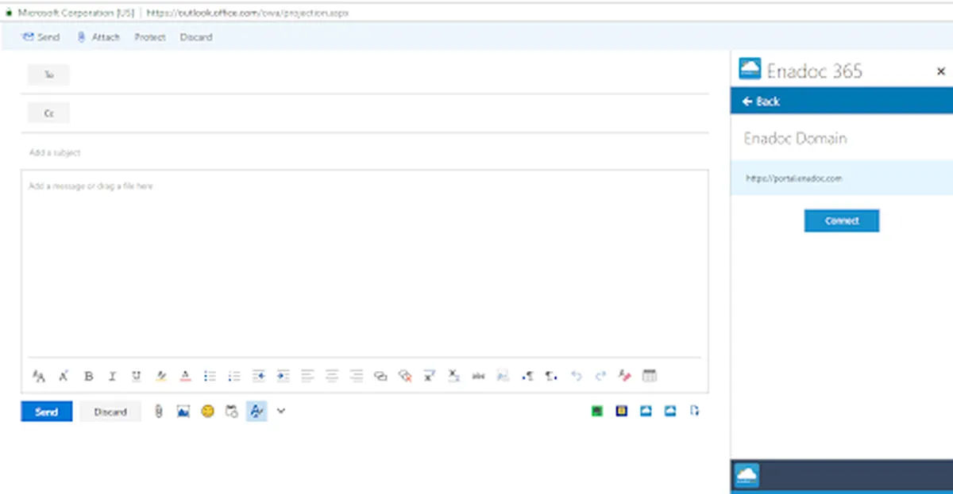Click the paperclip attach icon beside Discard

(x=158, y=412)
